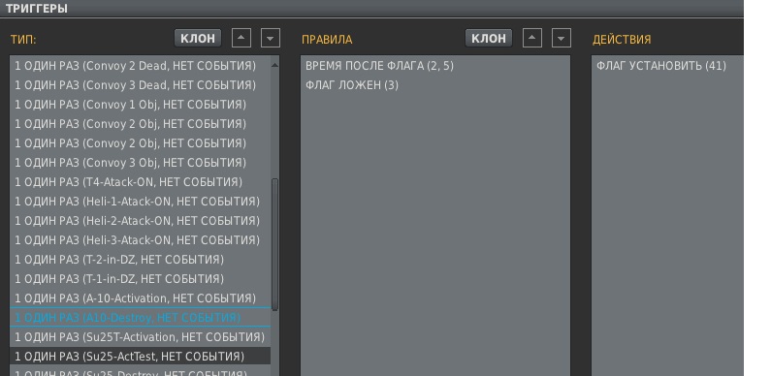Move selected trigger up in type list
Image resolution: width=771 pixels, height=376 pixels.
(x=241, y=38)
